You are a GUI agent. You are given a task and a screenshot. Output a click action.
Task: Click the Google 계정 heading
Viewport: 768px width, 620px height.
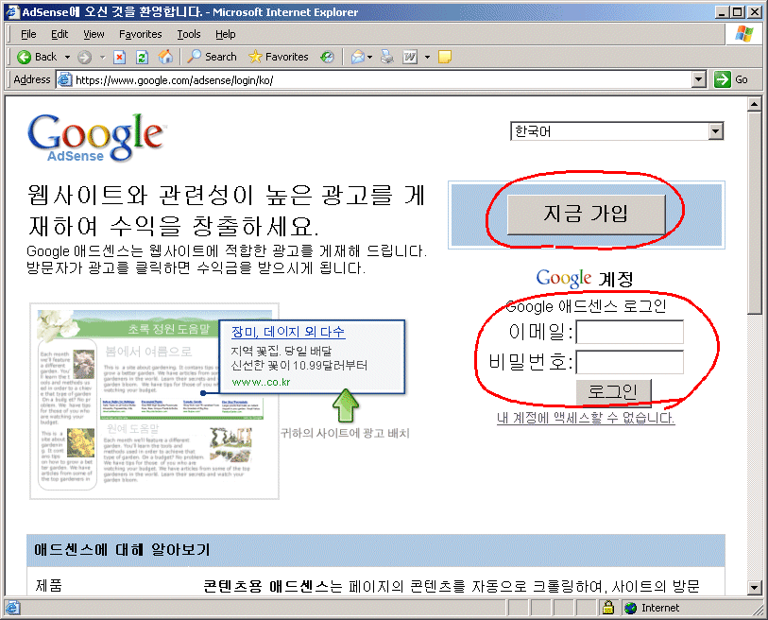tap(585, 279)
